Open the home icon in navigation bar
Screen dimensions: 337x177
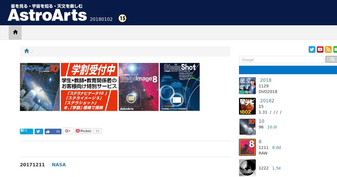pyautogui.click(x=15, y=32)
